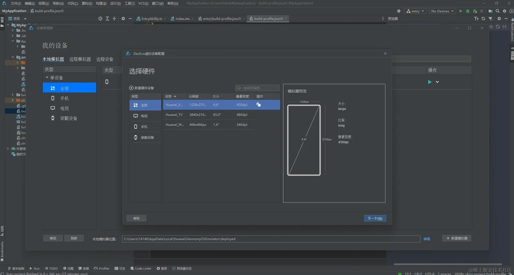The height and width of the screenshot is (275, 514).
Task: Open the 构建(B) menu
Action: point(101,3)
